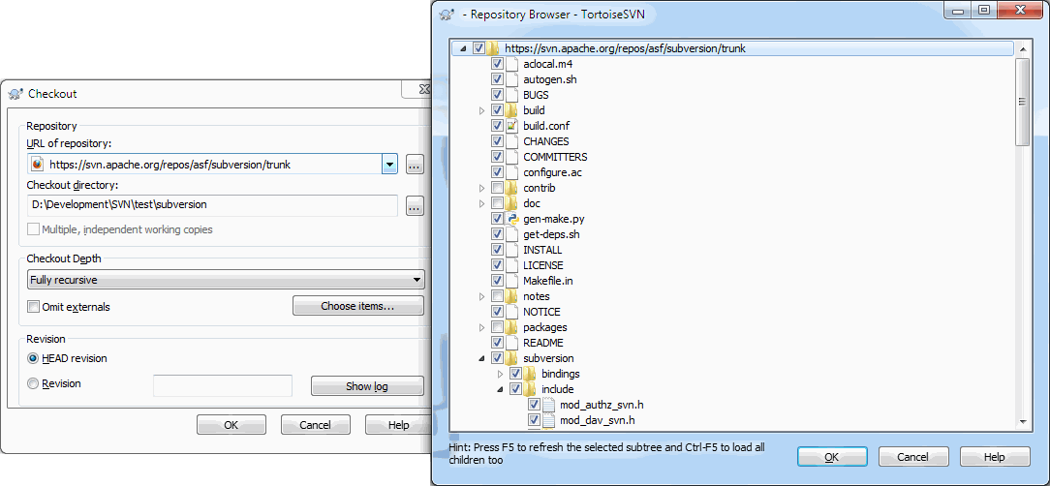This screenshot has height=486, width=1050.
Task: Click the Checkout directory input field
Action: [x=212, y=205]
